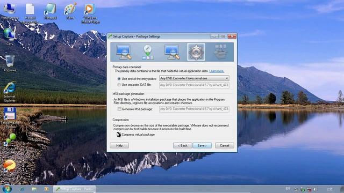Image resolution: width=344 pixels, height=193 pixels.
Task: Click the Setup Capture title bar app icon
Action: [x=110, y=36]
